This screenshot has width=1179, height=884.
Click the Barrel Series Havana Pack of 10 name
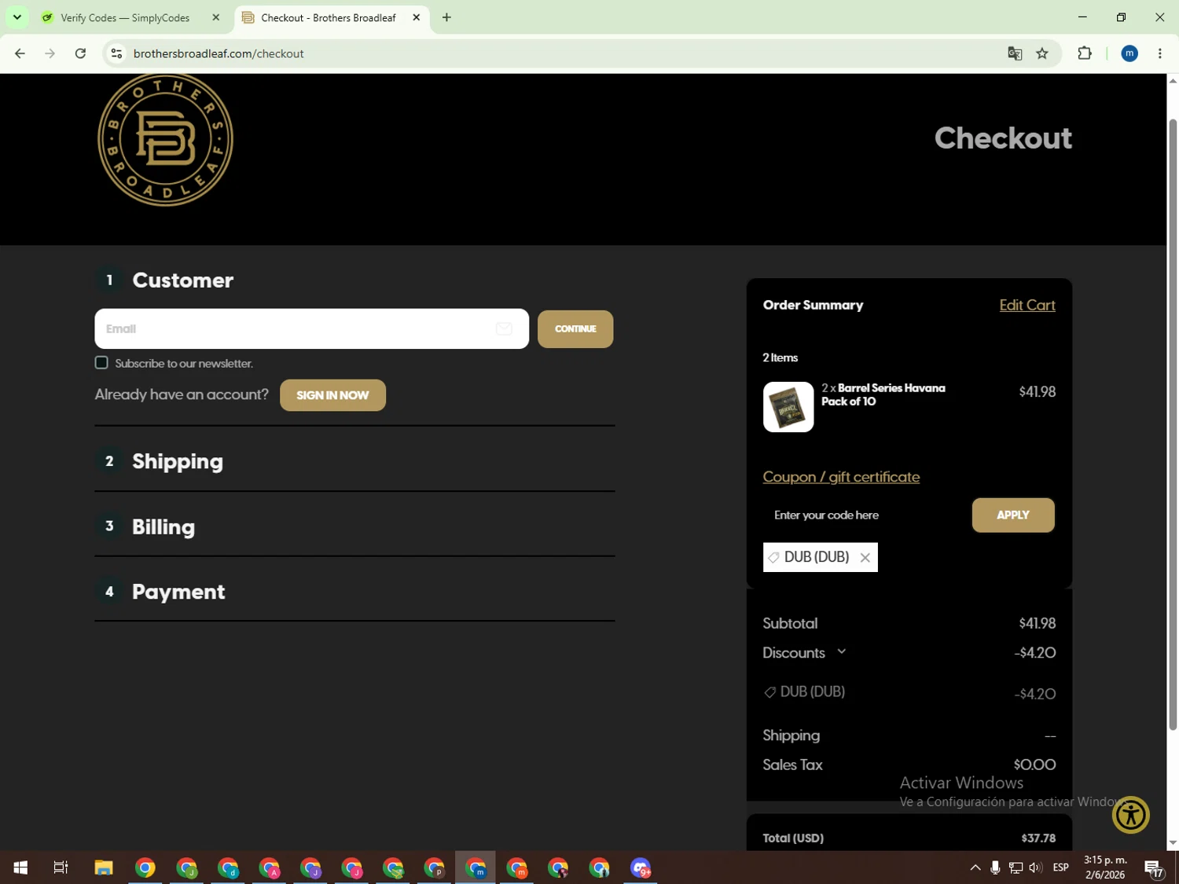click(883, 394)
